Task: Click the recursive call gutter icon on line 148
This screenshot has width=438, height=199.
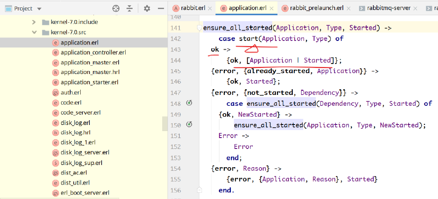Action: click(189, 103)
